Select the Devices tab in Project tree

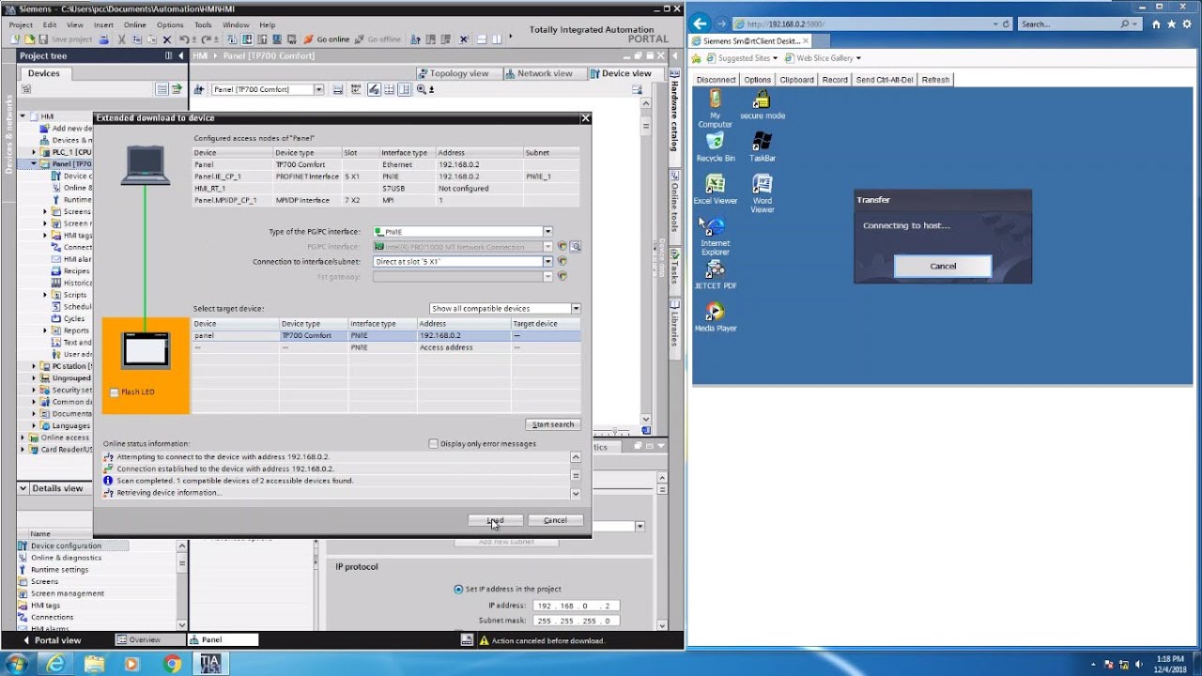tap(43, 73)
